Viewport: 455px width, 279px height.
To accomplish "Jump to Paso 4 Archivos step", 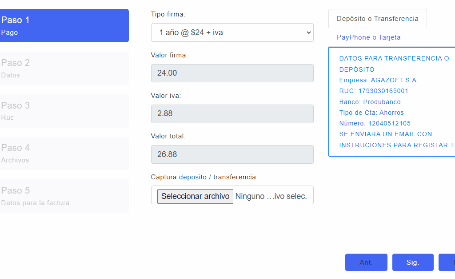I will pyautogui.click(x=64, y=154).
